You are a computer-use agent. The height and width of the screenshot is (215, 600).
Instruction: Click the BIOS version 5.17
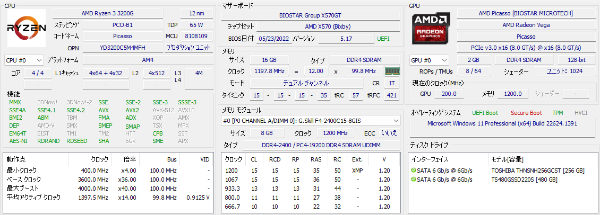(x=346, y=39)
